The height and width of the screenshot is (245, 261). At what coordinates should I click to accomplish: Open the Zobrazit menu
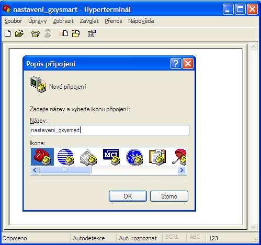coord(63,21)
